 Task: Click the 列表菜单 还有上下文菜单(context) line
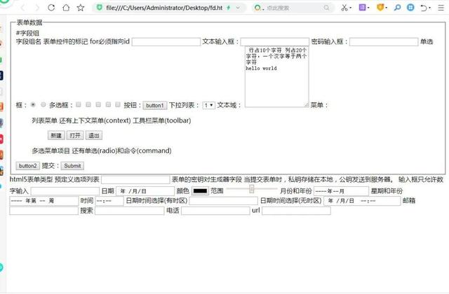[x=112, y=120]
